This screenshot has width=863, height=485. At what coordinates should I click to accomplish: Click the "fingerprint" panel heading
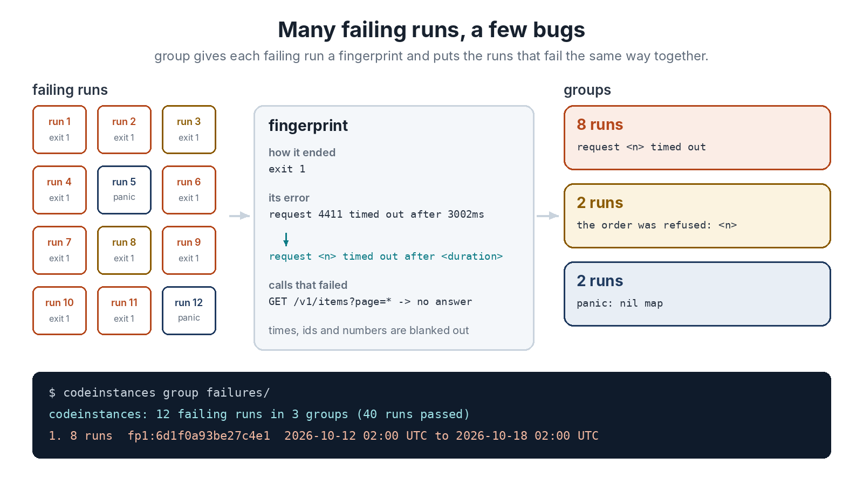point(308,126)
